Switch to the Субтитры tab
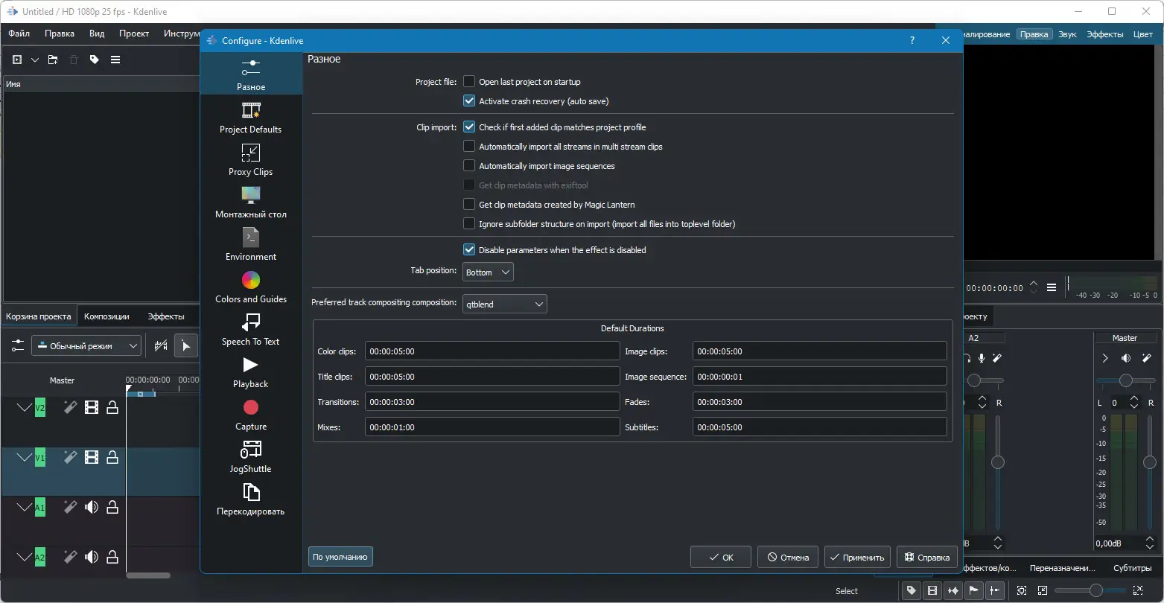The image size is (1164, 603). 1133,568
